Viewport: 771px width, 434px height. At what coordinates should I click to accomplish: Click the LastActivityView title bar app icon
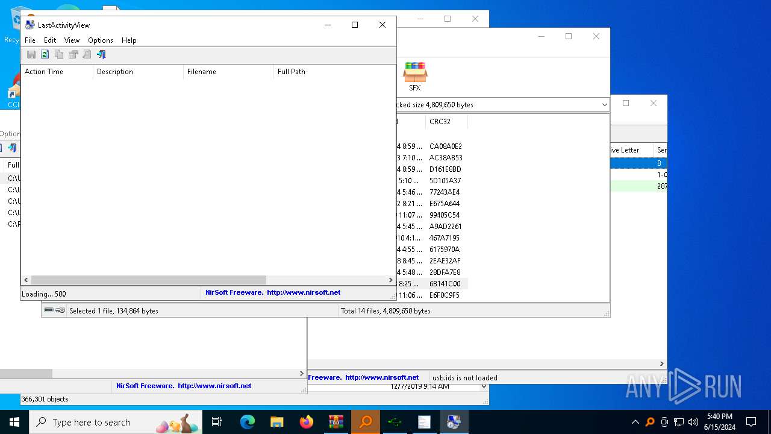point(30,25)
